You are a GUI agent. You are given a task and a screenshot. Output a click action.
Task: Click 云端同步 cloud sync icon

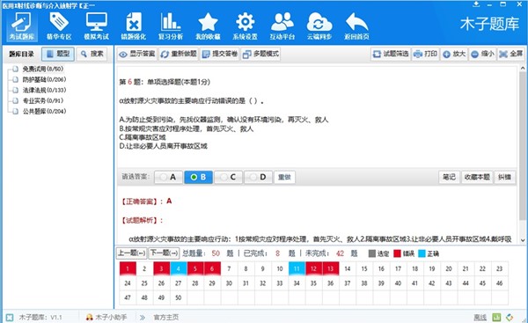pos(319,26)
